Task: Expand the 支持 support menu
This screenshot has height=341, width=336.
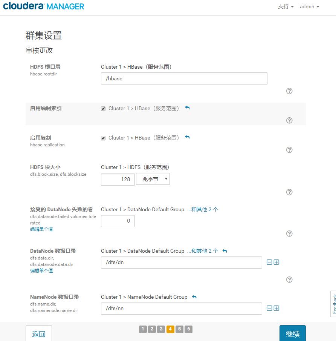Action: coord(286,7)
